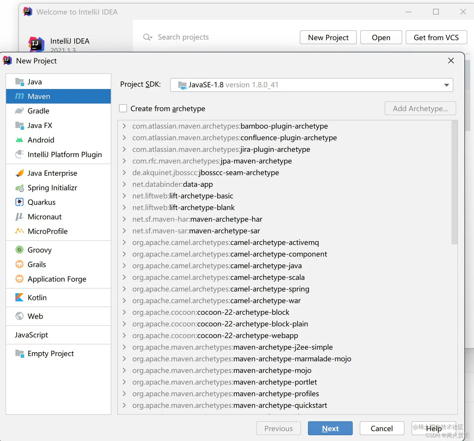Image resolution: width=474 pixels, height=441 pixels.
Task: Click the IntelliJ IDEA logo in Welcome window
Action: (36, 44)
